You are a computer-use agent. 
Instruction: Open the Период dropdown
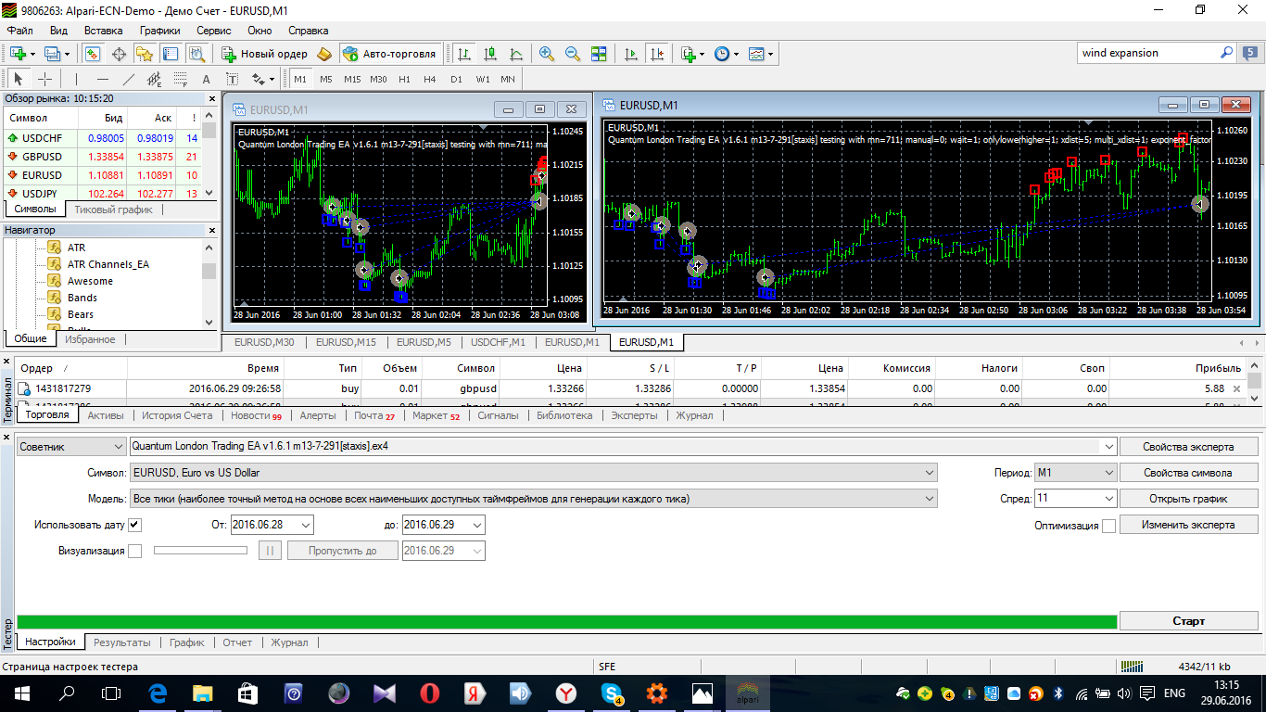click(x=1075, y=473)
